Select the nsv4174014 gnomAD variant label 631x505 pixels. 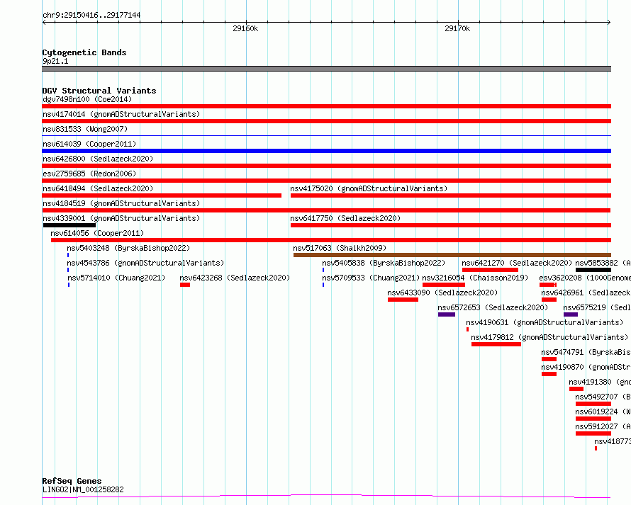point(121,114)
